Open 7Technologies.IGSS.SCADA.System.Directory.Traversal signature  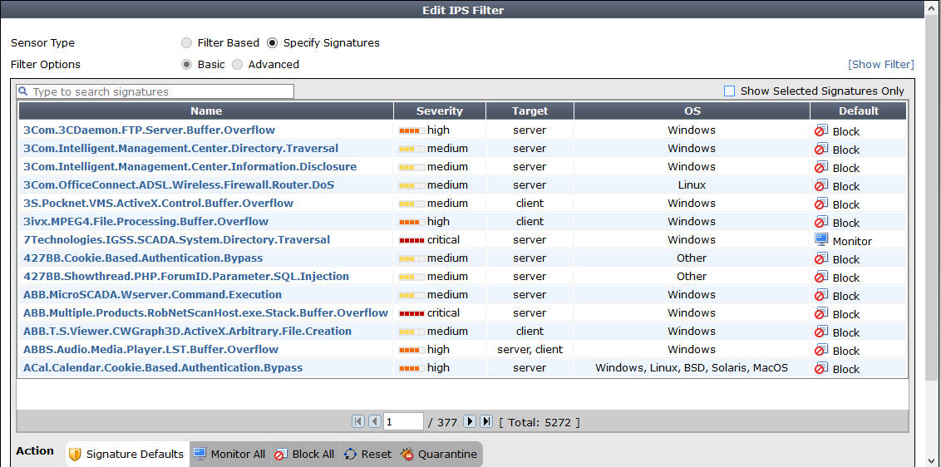176,239
